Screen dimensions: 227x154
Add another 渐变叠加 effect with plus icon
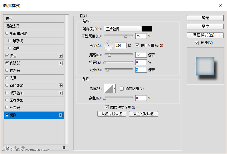(x=61, y=93)
